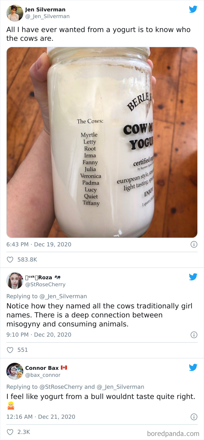Open the Twitter bird icon on Jen Silverman's tweet
204x440 pixels.
pyautogui.click(x=193, y=9)
